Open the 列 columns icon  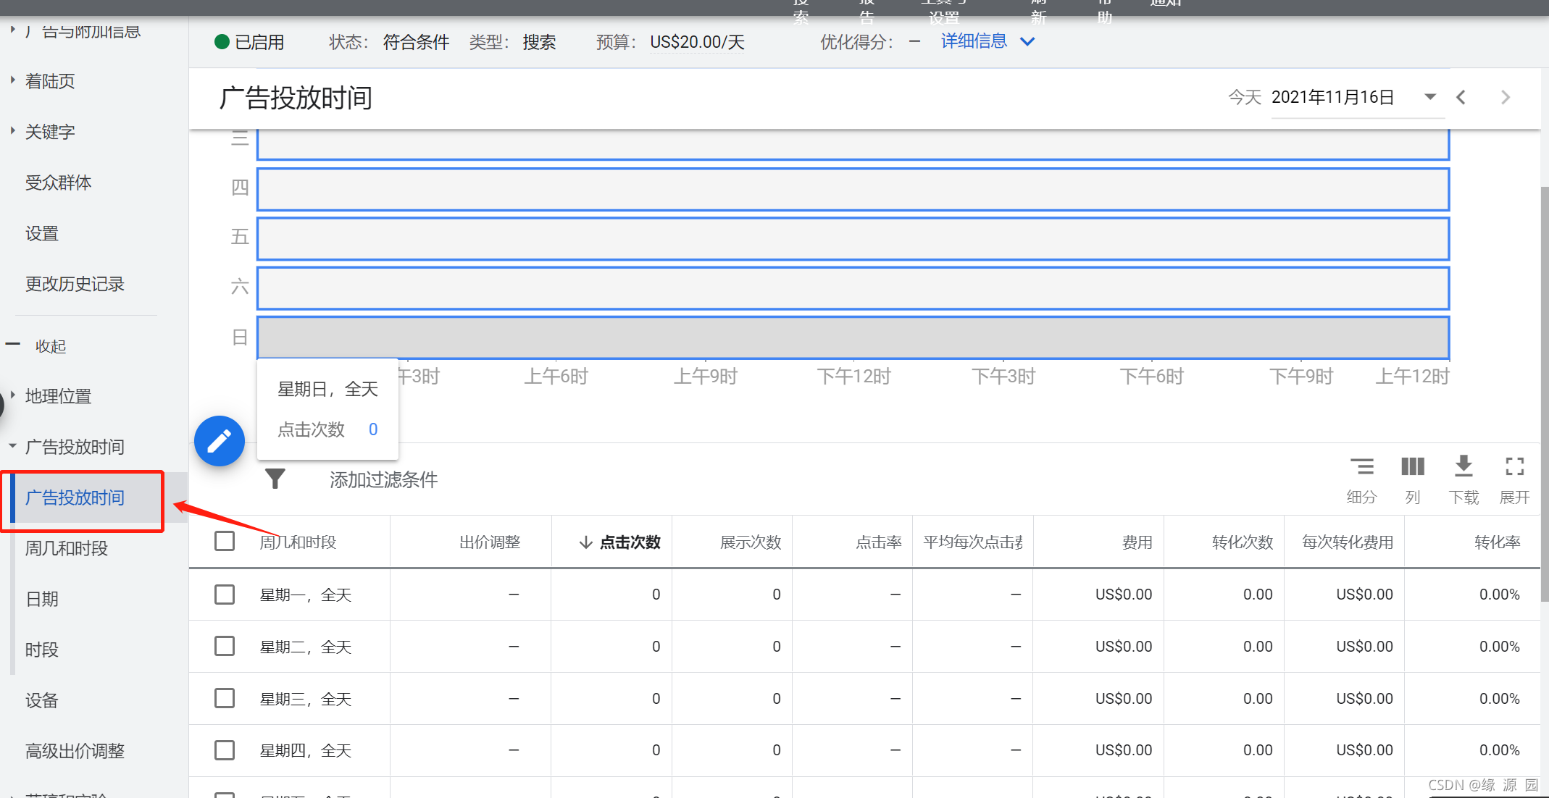(x=1412, y=466)
